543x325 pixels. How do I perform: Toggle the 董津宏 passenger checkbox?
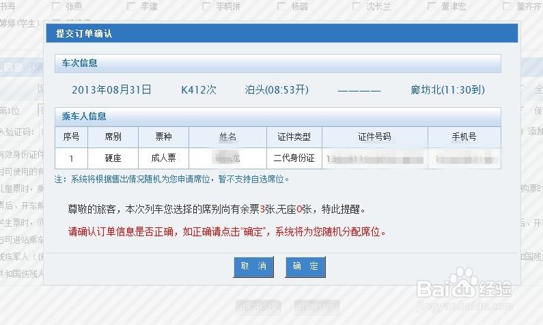432,6
